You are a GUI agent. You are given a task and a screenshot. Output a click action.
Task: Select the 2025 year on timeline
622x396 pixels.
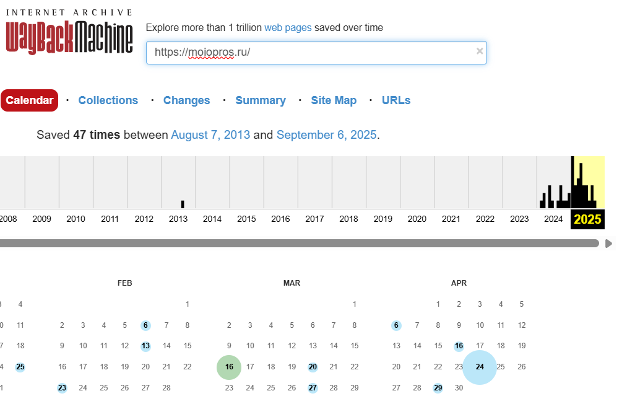coord(587,219)
